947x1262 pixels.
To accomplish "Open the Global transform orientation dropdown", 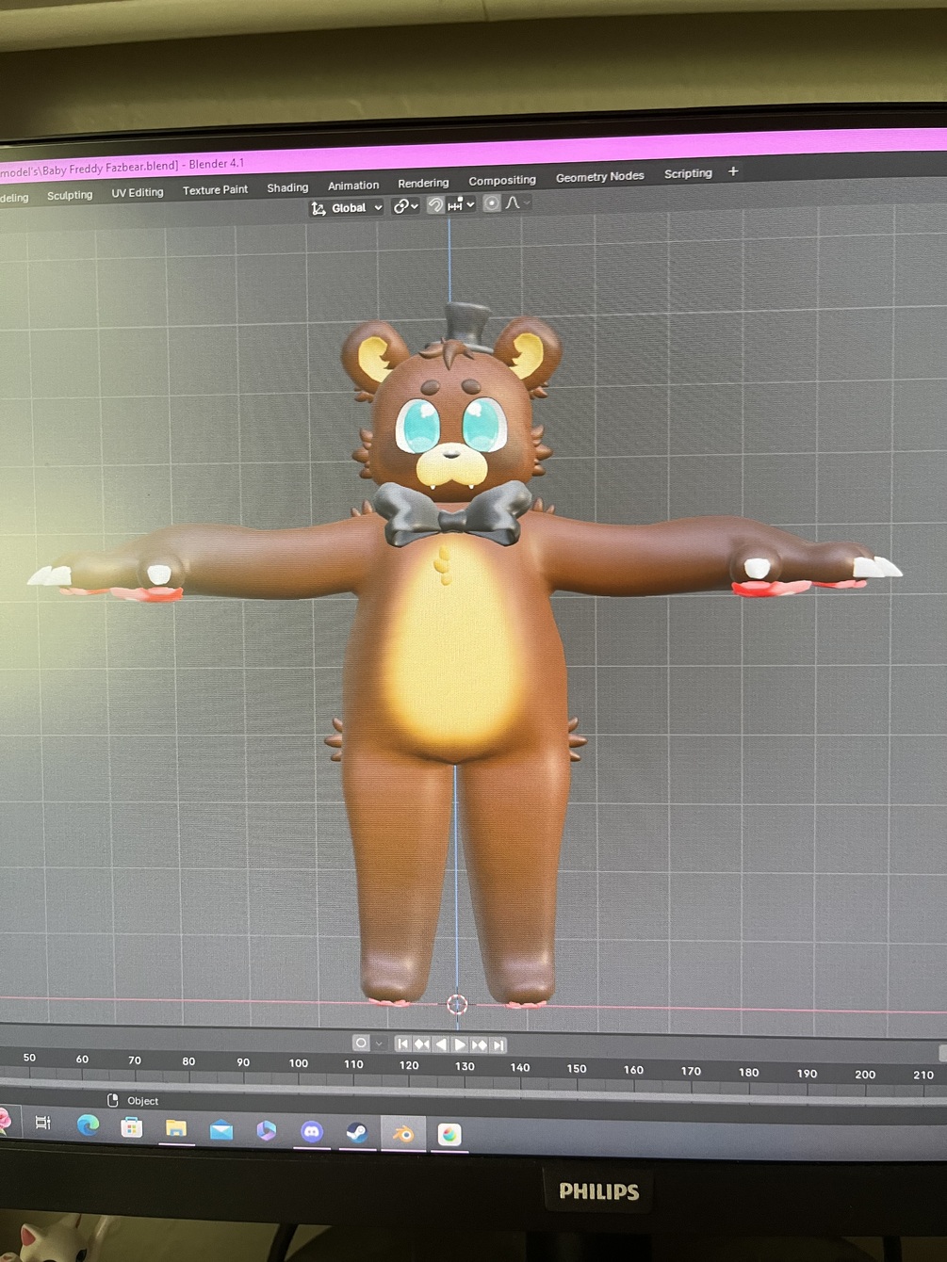I will tap(348, 208).
